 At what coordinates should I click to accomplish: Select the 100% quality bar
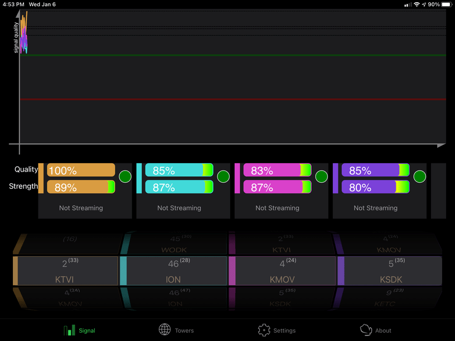pos(81,170)
